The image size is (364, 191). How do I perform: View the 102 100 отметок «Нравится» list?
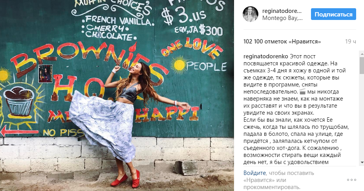click(x=282, y=41)
